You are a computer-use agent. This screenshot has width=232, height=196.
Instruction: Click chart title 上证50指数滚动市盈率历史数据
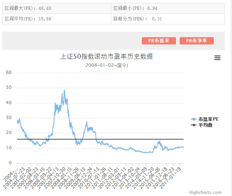coord(107,56)
